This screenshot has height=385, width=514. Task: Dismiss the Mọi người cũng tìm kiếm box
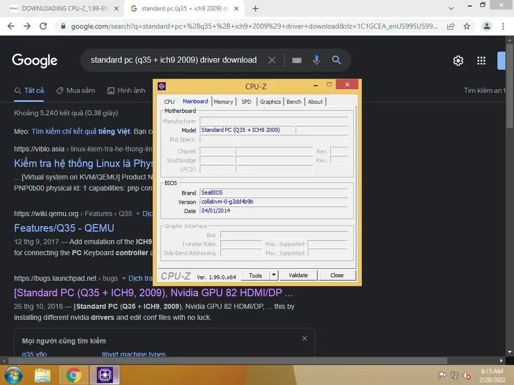pyautogui.click(x=305, y=338)
